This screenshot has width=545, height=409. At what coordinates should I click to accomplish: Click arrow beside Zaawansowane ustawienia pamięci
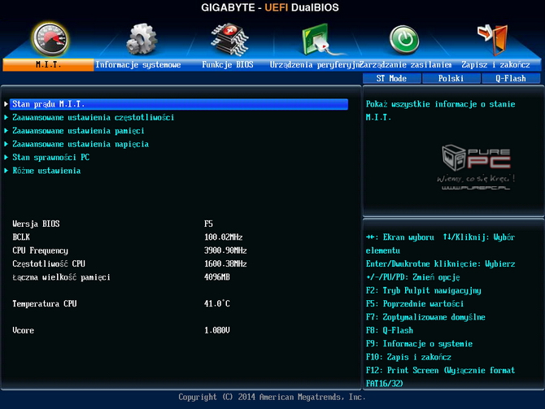tap(6, 131)
